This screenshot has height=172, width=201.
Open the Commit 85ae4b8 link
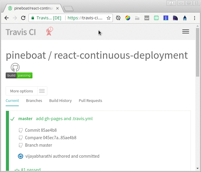[41, 130]
